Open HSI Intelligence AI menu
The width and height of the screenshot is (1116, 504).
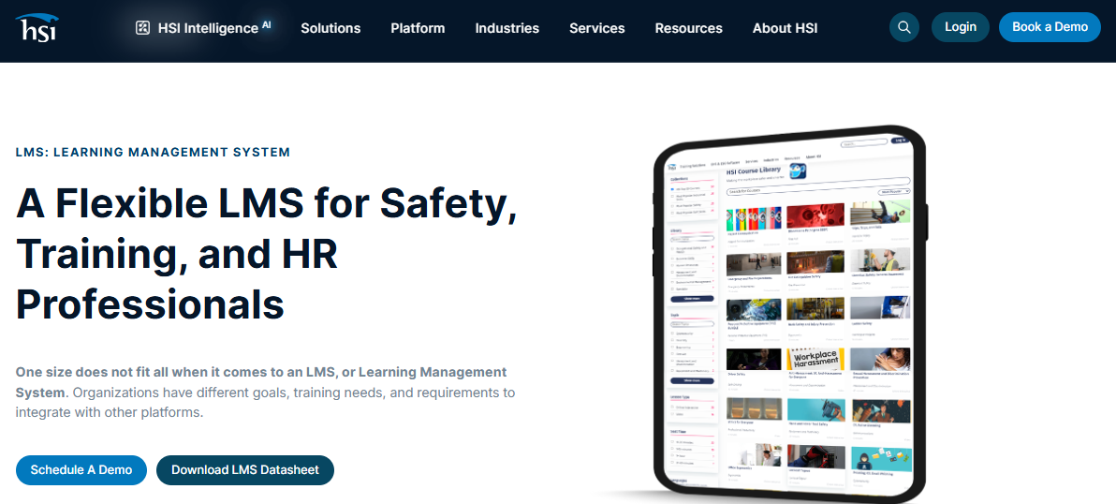click(x=203, y=28)
